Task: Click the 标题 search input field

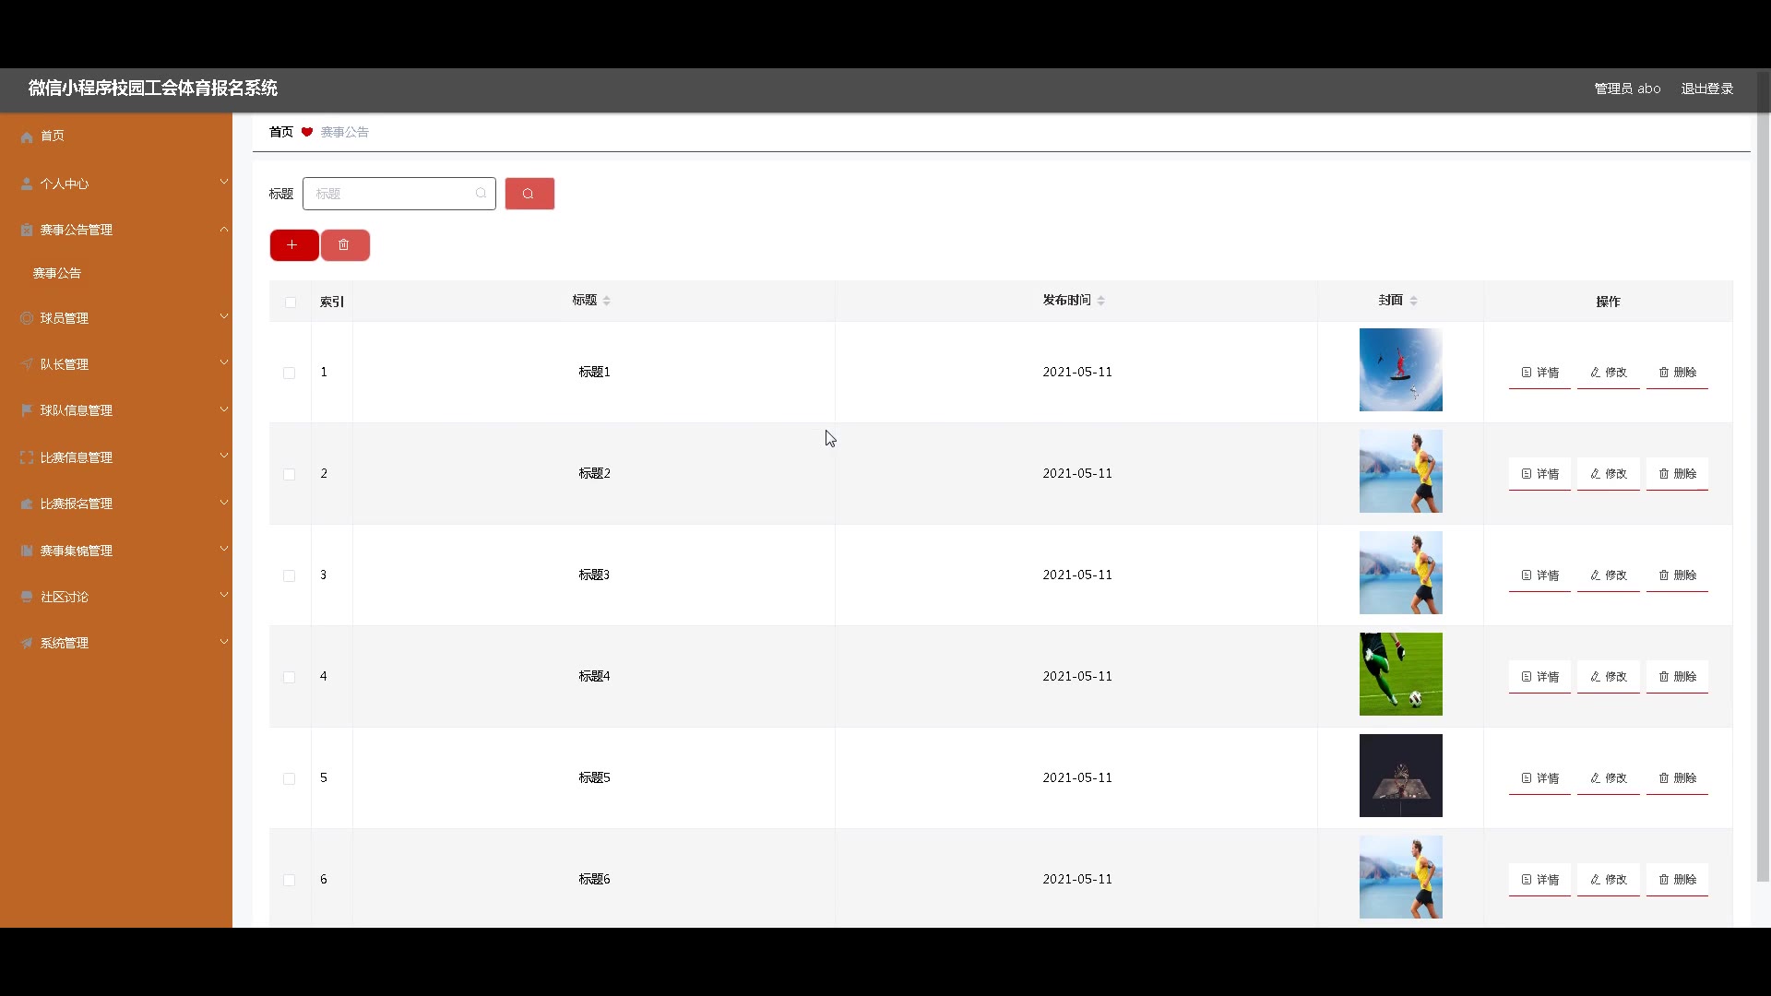Action: coord(391,194)
